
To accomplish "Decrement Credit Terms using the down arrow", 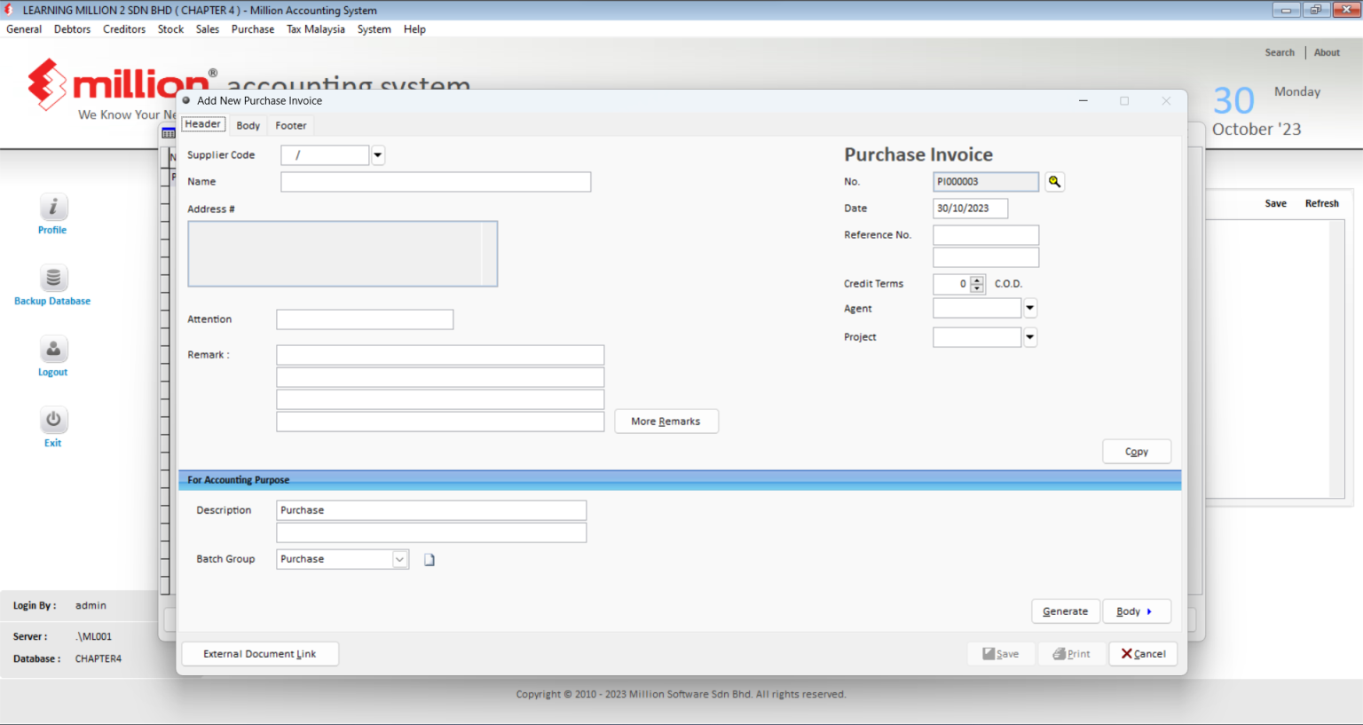I will click(977, 288).
